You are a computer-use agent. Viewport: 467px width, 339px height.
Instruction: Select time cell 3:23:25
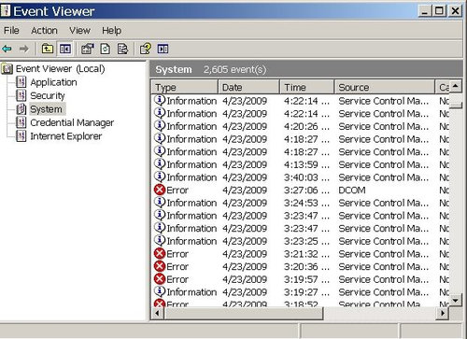[306, 241]
